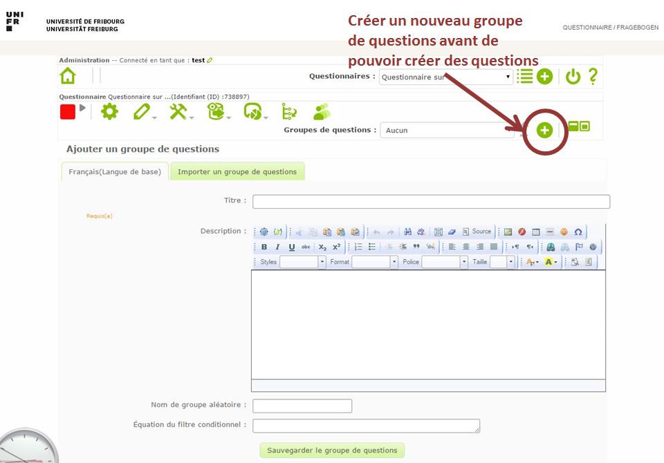
Task: Open the Groupes de questions dropdown
Action: point(446,130)
